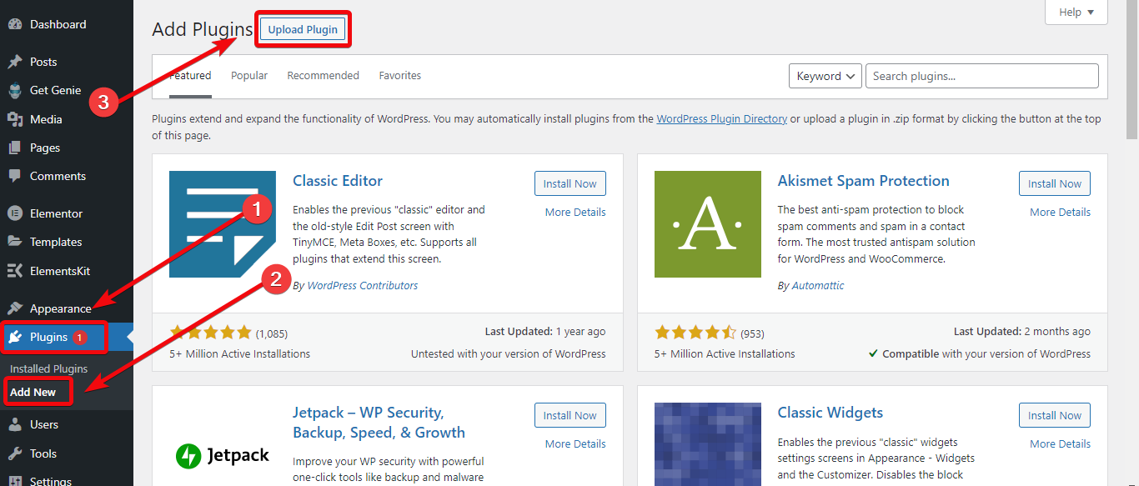Click the Tools wrench icon

pyautogui.click(x=15, y=453)
